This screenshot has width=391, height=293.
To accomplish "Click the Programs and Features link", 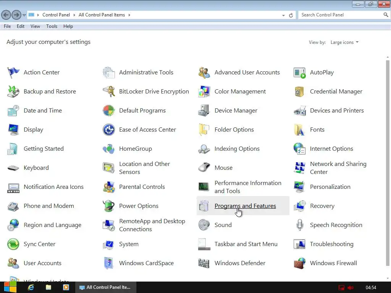I will [245, 206].
